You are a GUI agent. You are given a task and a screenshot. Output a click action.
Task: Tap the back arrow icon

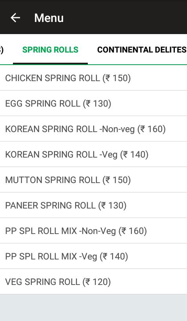15,18
